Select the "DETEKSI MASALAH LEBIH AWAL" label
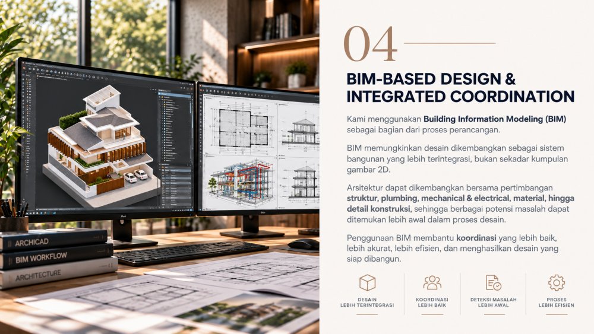Screen dimensions: 594x334 493,302
